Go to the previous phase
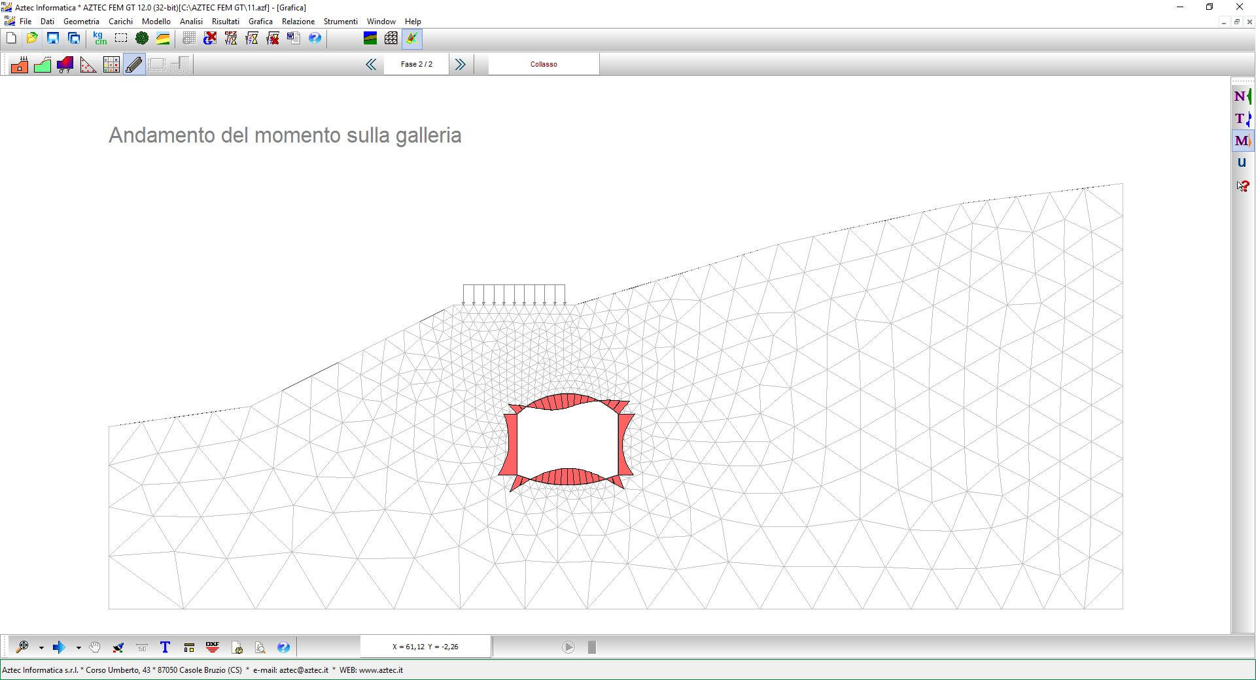 click(371, 64)
